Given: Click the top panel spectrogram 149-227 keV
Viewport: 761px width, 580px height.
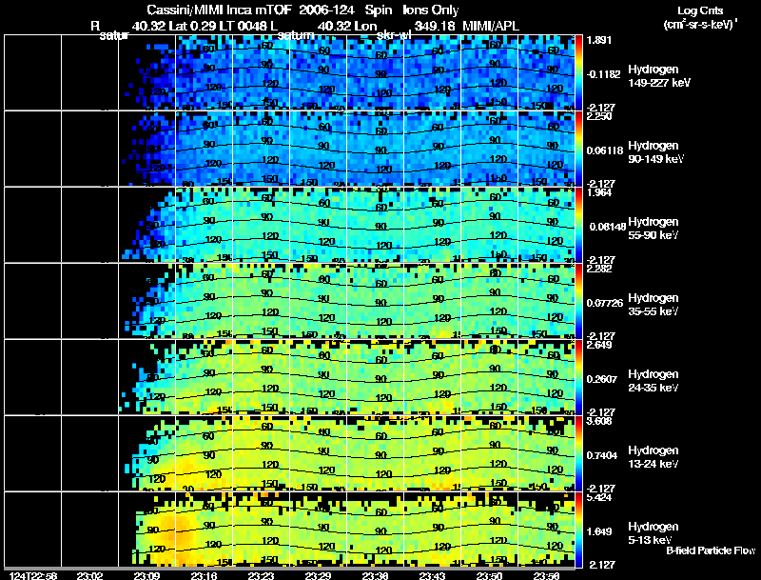Looking at the screenshot, I should click(x=289, y=72).
